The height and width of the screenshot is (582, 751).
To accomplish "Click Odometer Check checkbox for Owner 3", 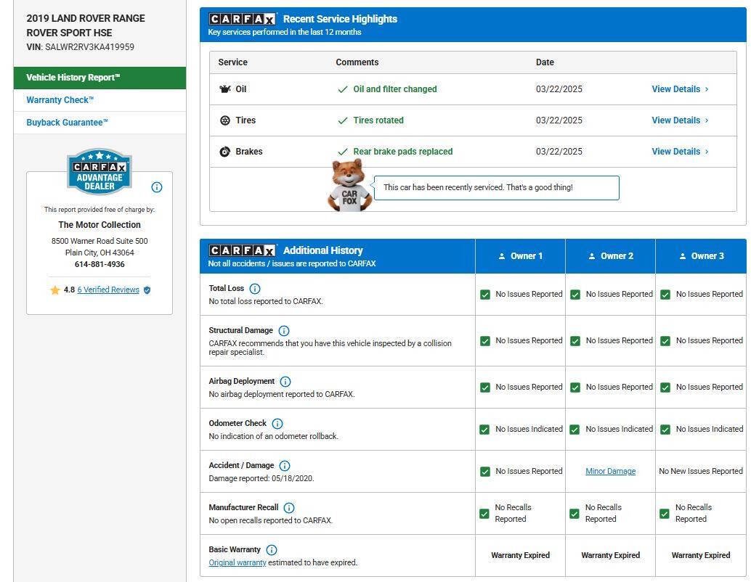I will click(x=665, y=430).
